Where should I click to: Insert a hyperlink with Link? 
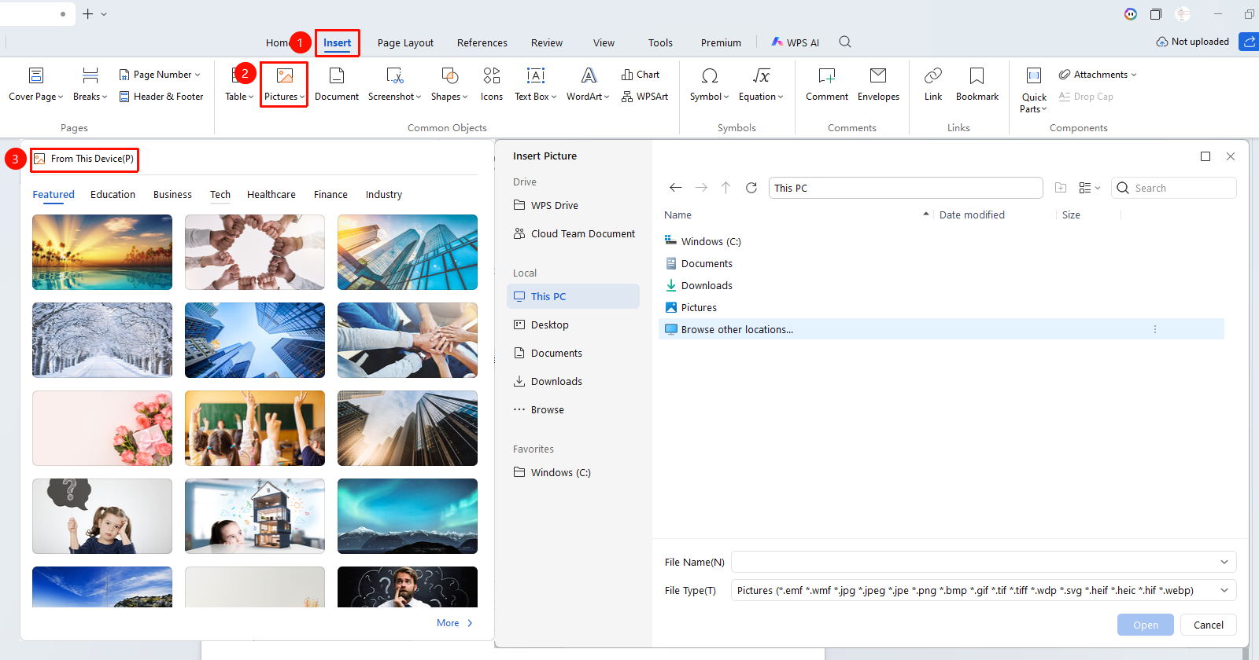[x=933, y=85]
